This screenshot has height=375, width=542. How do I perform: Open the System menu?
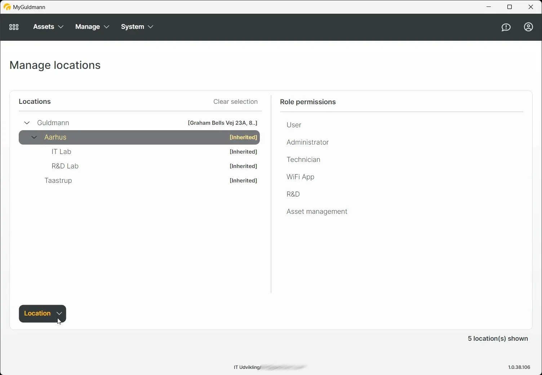[x=137, y=27]
